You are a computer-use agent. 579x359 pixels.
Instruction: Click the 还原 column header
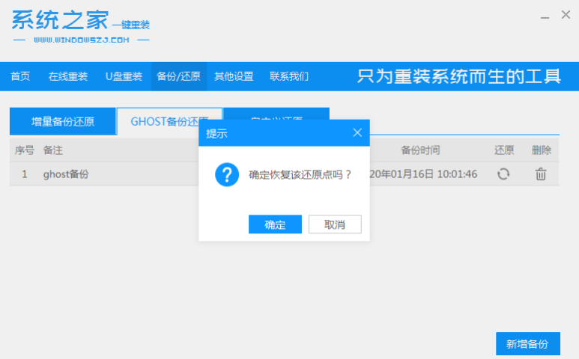[504, 150]
